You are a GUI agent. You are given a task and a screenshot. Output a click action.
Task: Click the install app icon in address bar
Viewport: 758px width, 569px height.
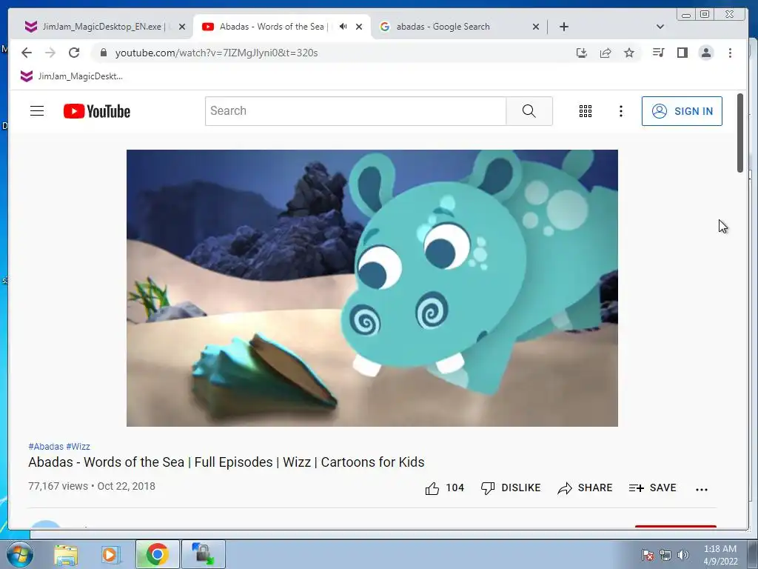tap(582, 53)
